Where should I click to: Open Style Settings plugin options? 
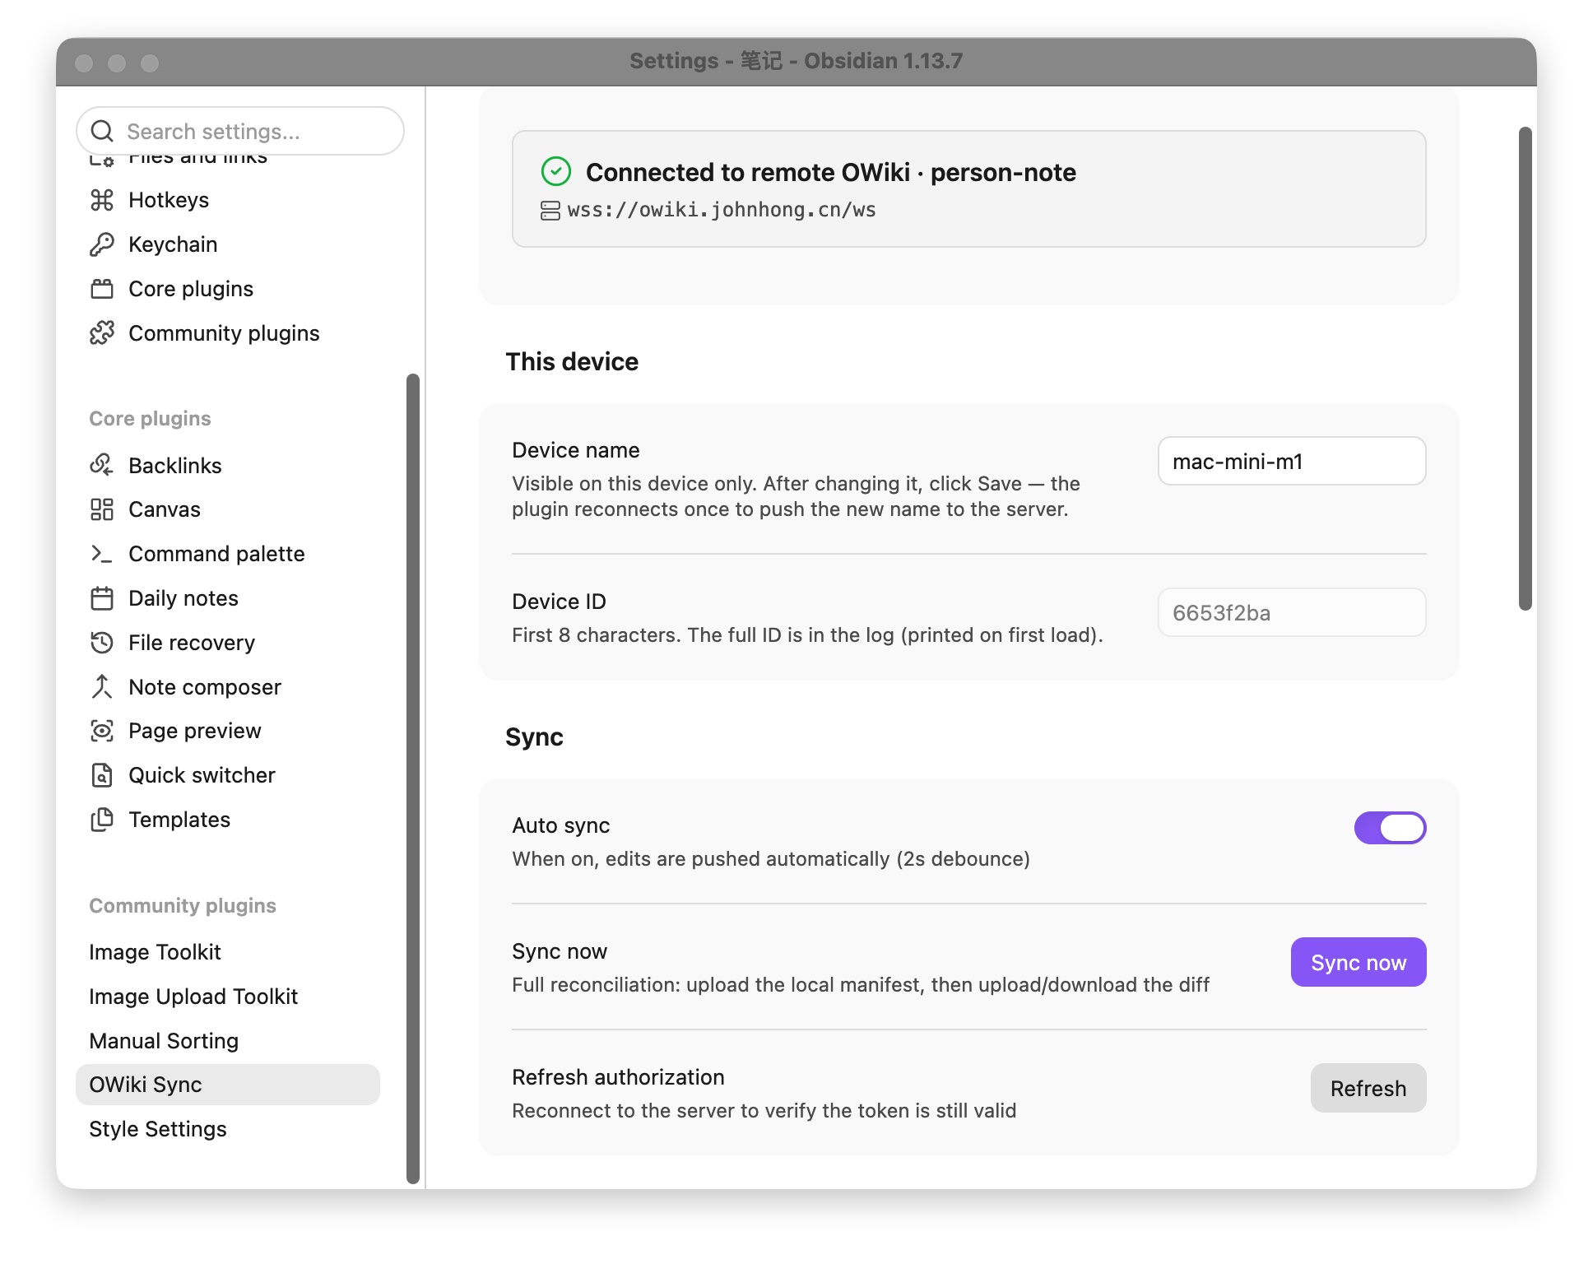228,1129
